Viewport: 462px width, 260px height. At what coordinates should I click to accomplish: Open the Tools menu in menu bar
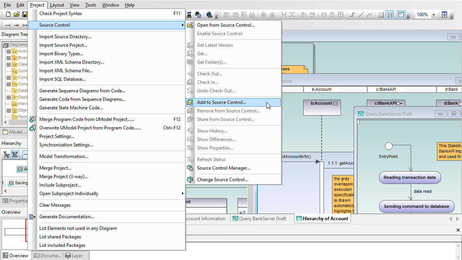[x=91, y=5]
